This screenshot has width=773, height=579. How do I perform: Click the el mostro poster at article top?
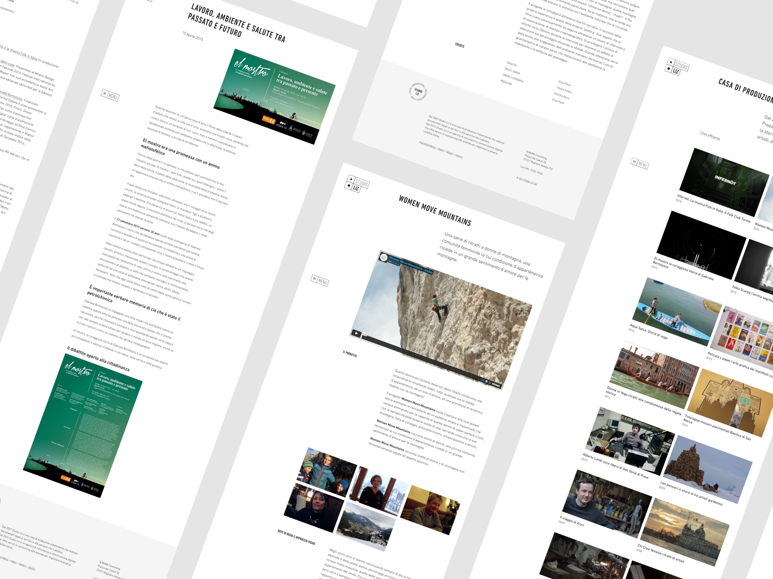coord(274,96)
